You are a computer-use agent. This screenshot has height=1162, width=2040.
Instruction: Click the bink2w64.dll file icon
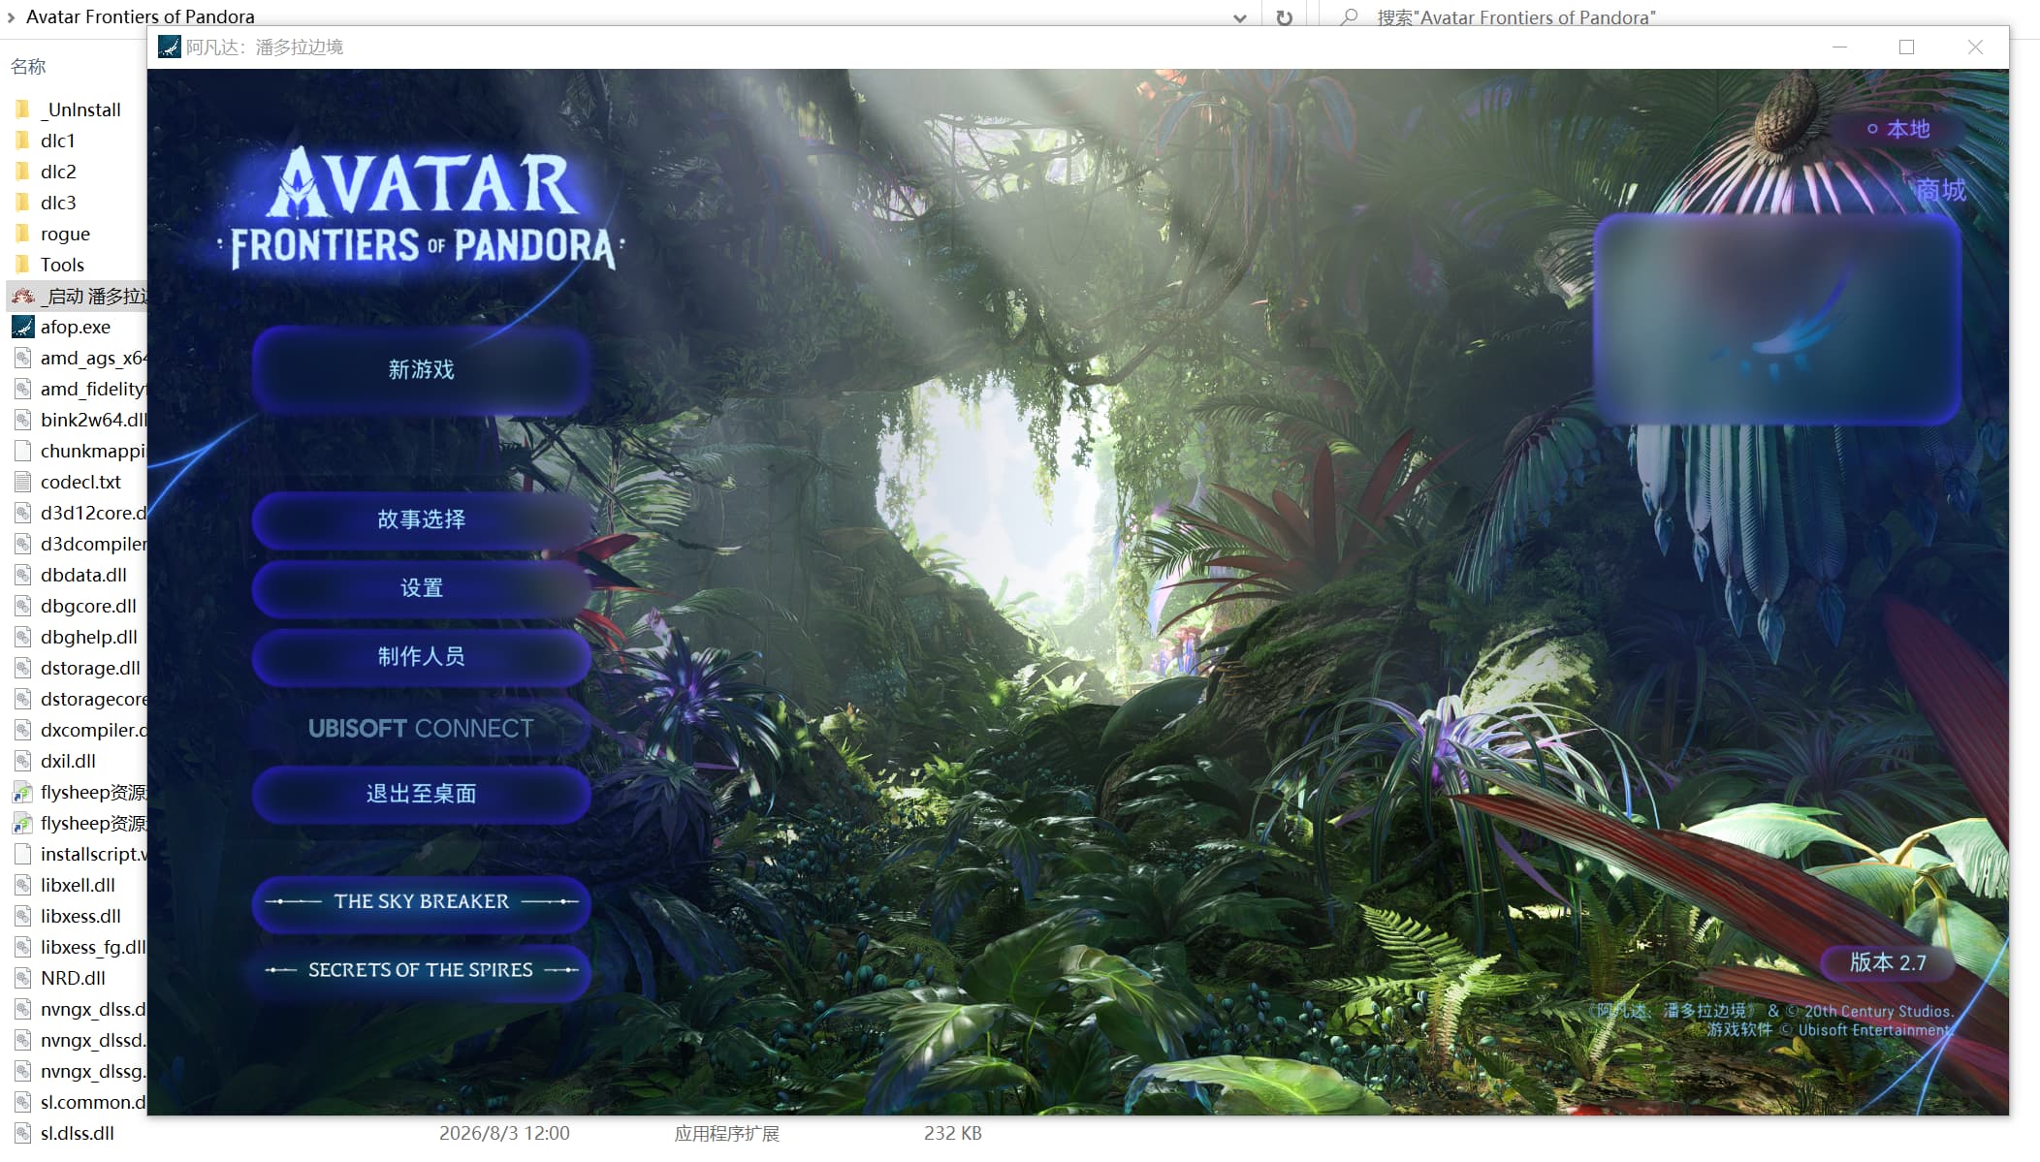coord(23,420)
